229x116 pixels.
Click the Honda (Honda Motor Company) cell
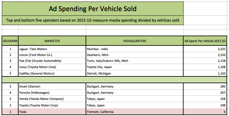point(52,99)
